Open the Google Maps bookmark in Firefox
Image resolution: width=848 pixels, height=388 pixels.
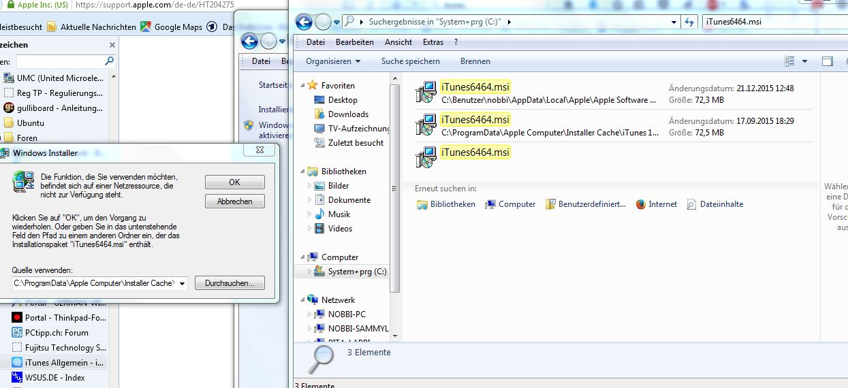pos(172,27)
